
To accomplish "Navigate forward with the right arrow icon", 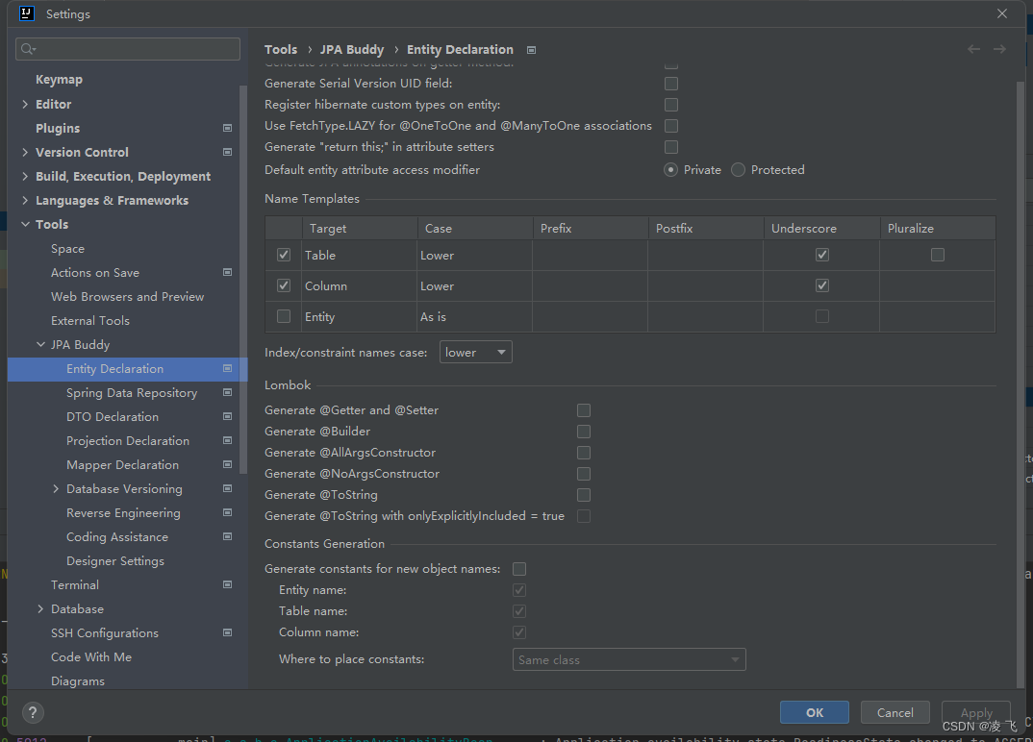I will coord(999,49).
